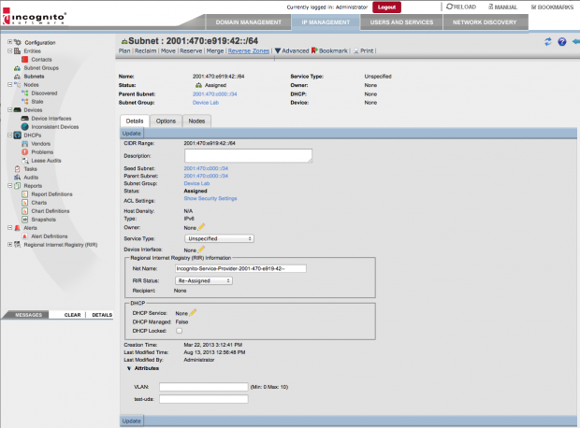Click the Subnet Groups icon
580x428 pixels.
point(18,68)
